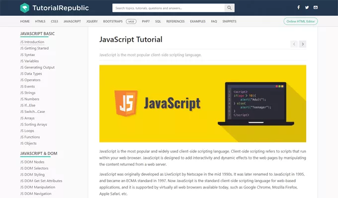Viewport: 338px width, 198px height.
Task: Open JS Operators sidebar link
Action: coord(30,80)
